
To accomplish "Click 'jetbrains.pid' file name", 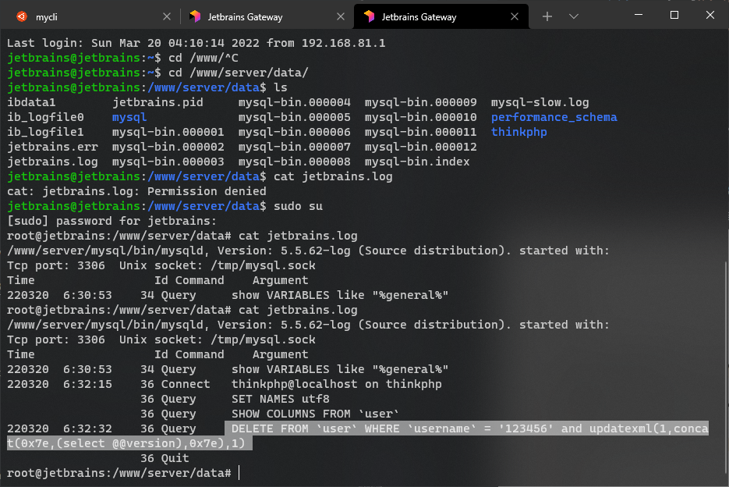I will pos(157,102).
